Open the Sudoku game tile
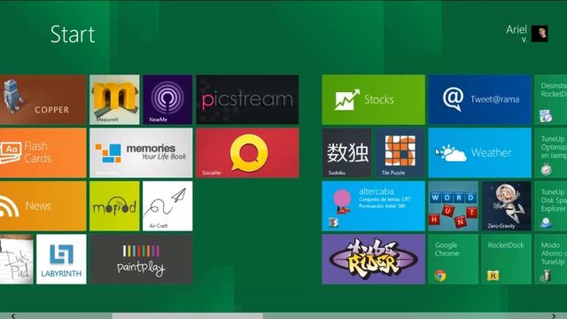Screen dimensions: 567x319 [x=346, y=152]
